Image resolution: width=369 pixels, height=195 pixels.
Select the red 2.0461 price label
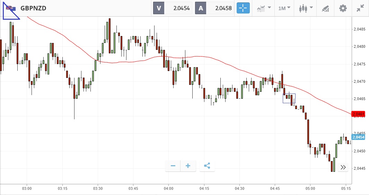(x=358, y=114)
